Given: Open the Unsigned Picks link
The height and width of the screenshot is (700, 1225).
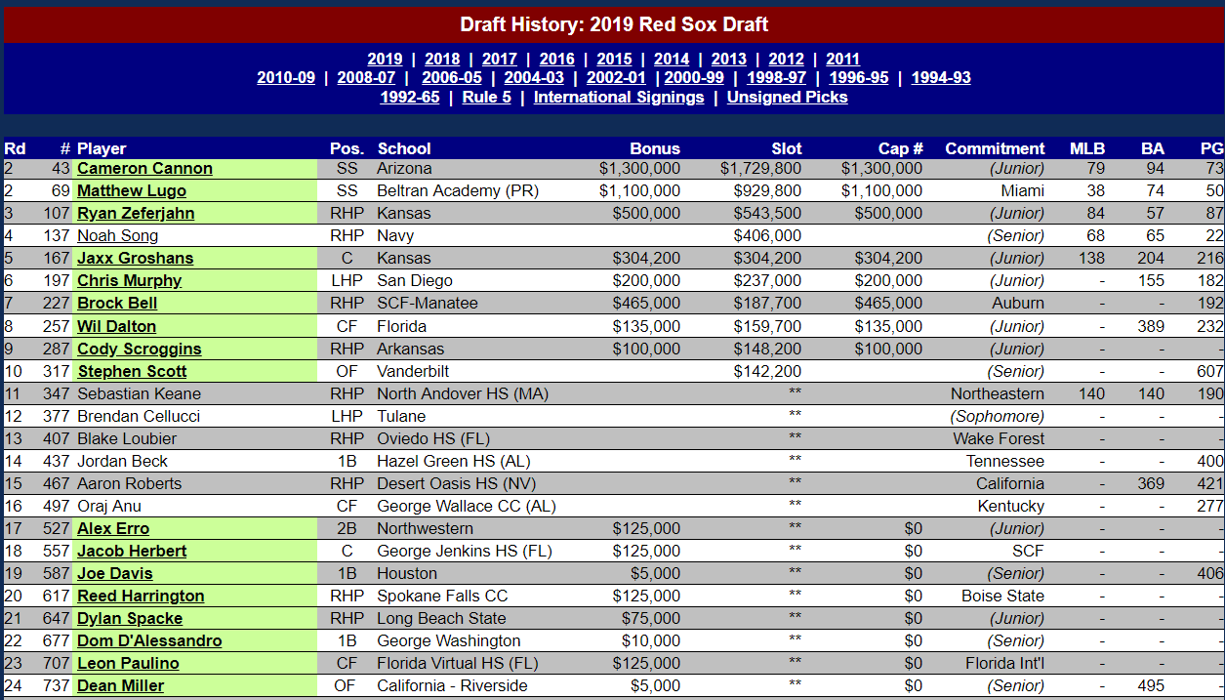Looking at the screenshot, I should 787,98.
